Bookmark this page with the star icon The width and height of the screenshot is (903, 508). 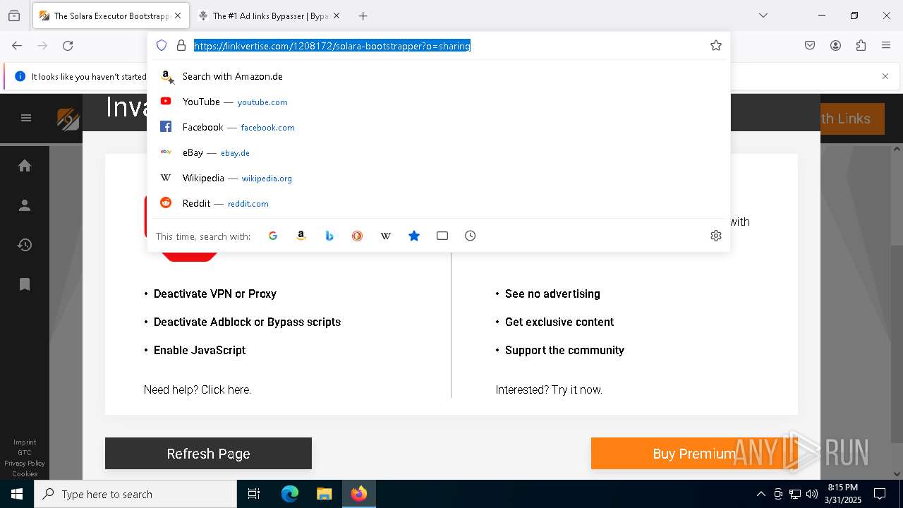click(716, 46)
